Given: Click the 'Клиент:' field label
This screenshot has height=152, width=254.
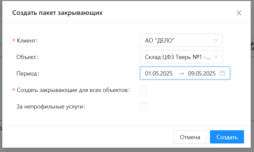Looking at the screenshot, I should pos(27,41).
